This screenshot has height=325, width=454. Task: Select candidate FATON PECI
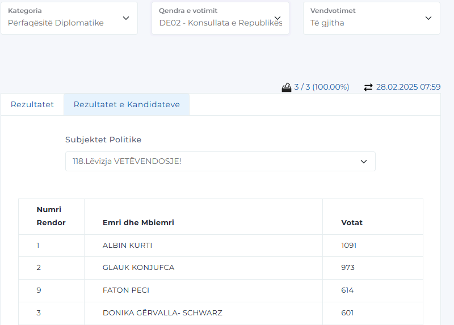click(125, 290)
